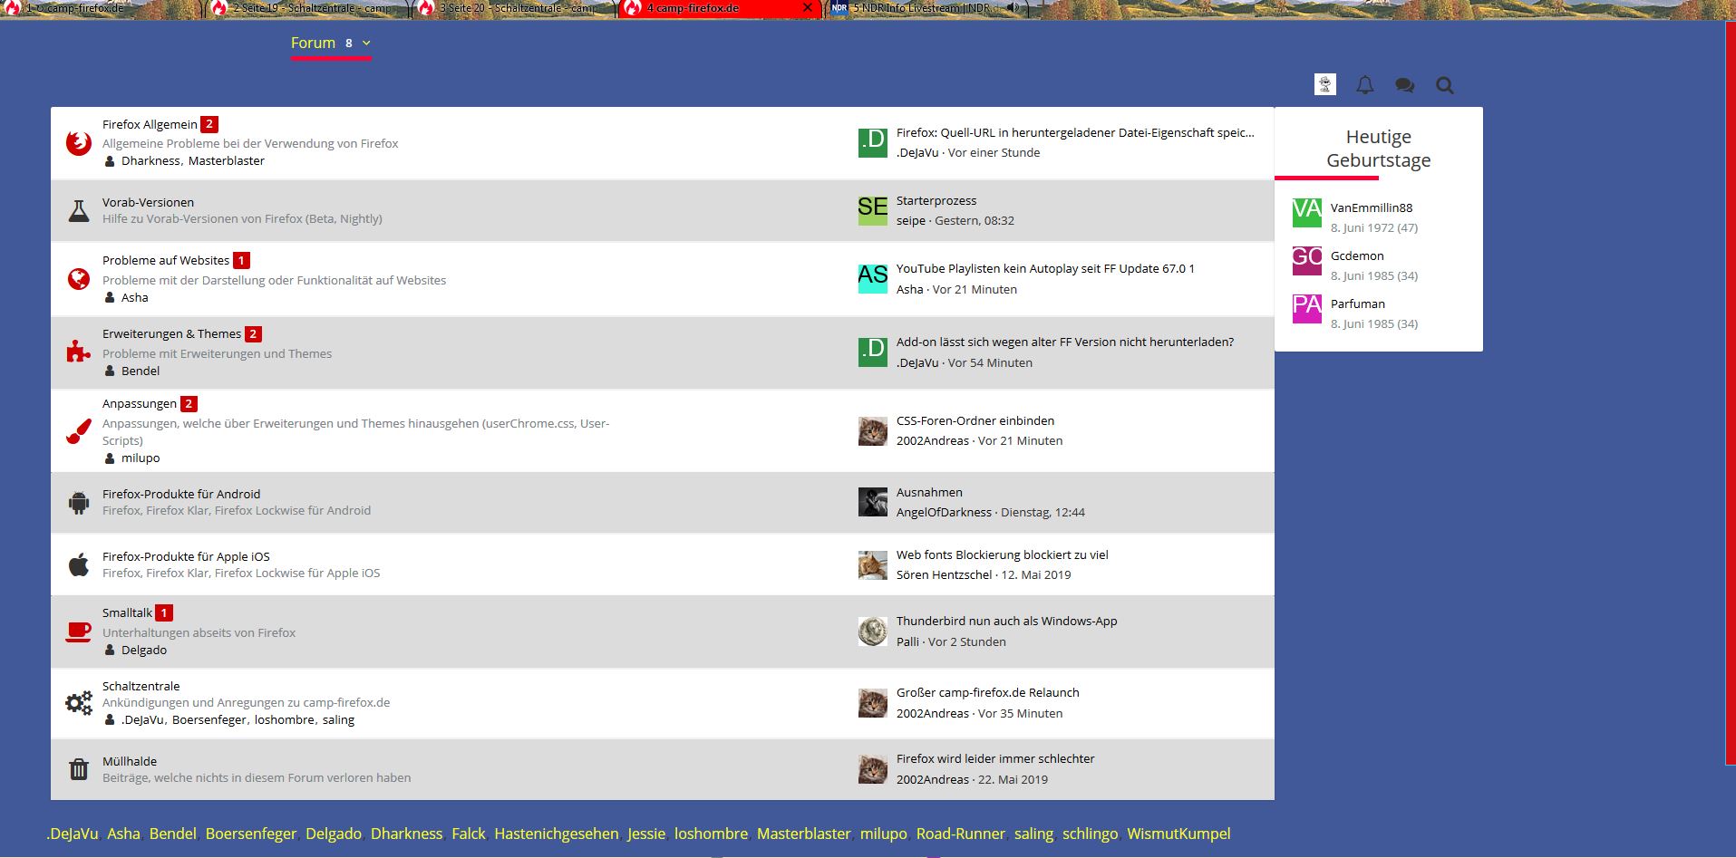Open moderator Dharkness's profile under Firefox Allgemein
The width and height of the screenshot is (1736, 858).
click(150, 160)
